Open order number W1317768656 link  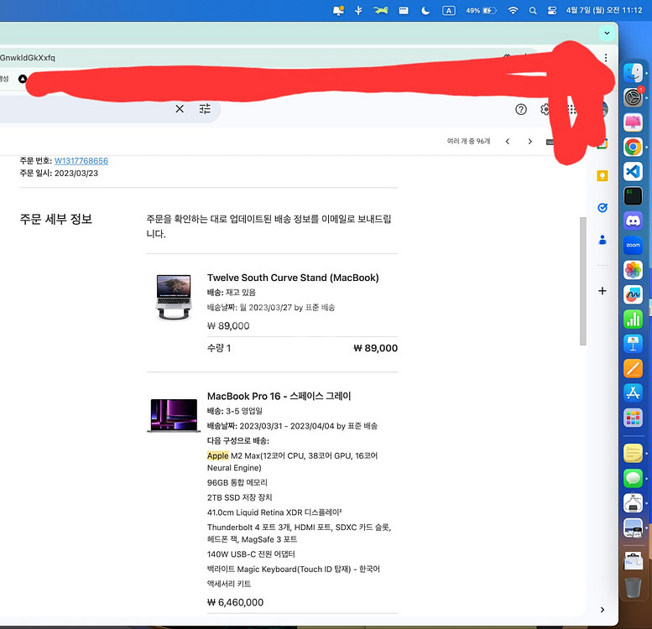pyautogui.click(x=81, y=161)
